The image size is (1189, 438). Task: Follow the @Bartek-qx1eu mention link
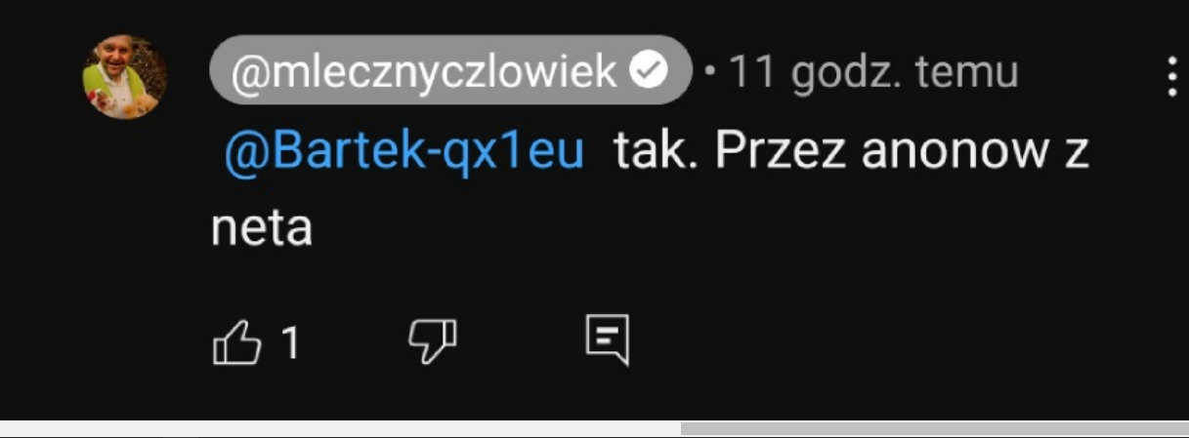[x=403, y=152]
